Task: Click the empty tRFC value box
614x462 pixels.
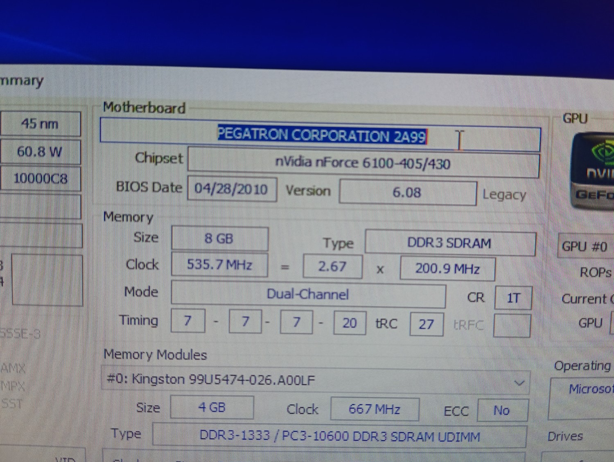Action: (x=512, y=325)
